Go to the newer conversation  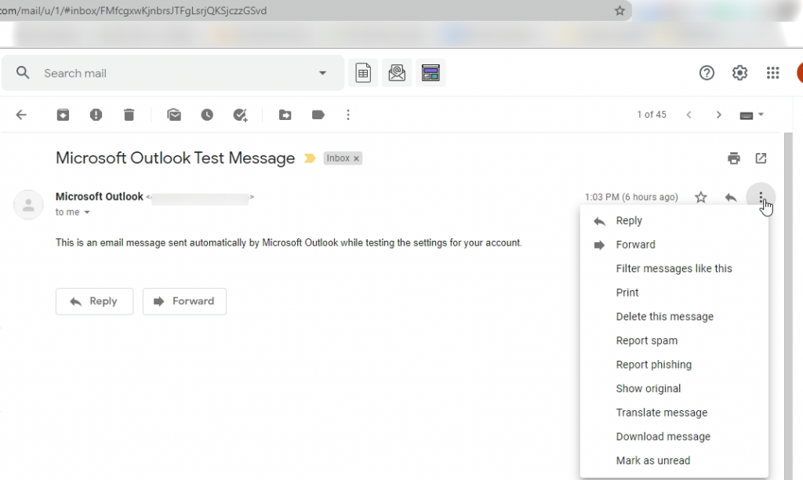[x=689, y=115]
